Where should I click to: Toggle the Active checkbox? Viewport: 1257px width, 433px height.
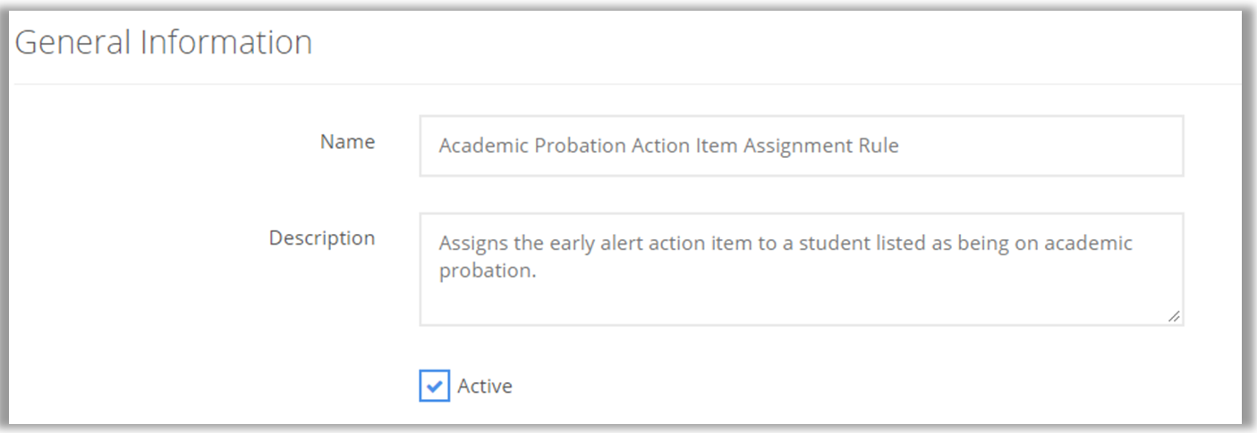coord(434,387)
